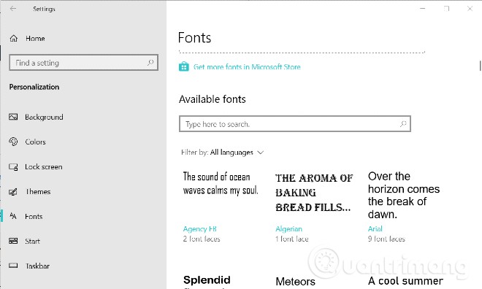Open the Agency FB font link
This screenshot has height=289, width=482.
click(200, 229)
